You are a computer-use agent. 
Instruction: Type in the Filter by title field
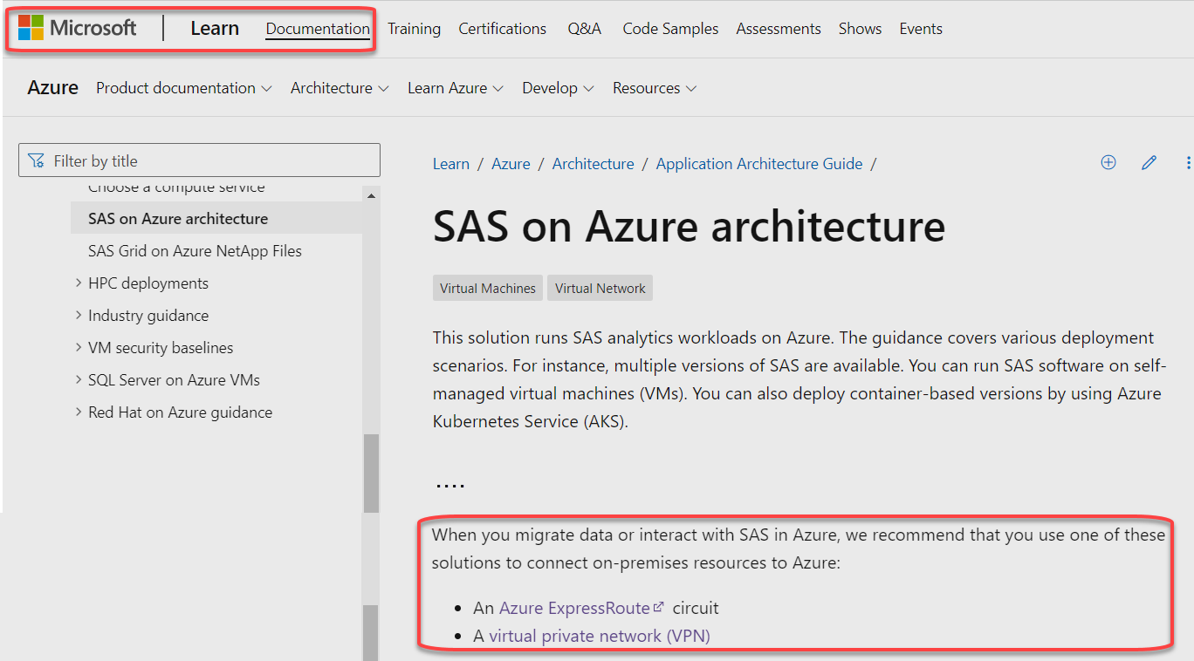coord(209,160)
